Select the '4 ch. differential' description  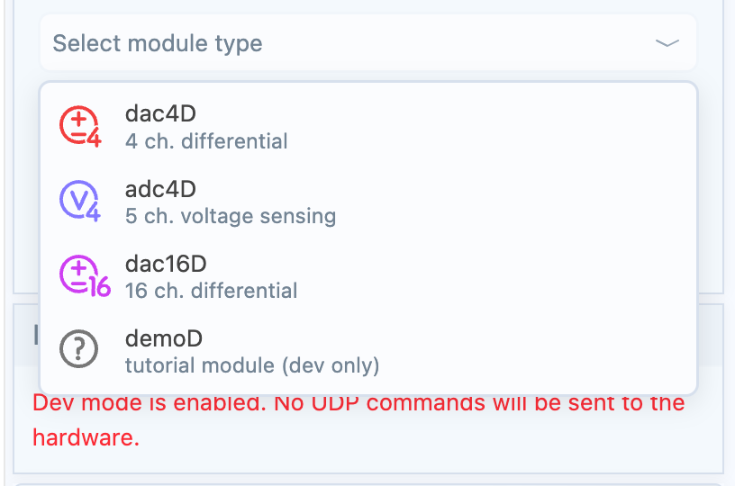(x=206, y=141)
